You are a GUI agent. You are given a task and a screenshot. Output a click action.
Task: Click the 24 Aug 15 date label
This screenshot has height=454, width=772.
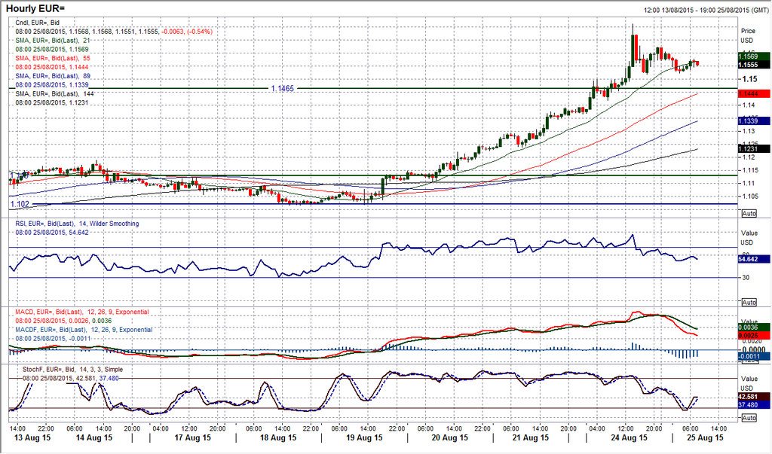(629, 437)
